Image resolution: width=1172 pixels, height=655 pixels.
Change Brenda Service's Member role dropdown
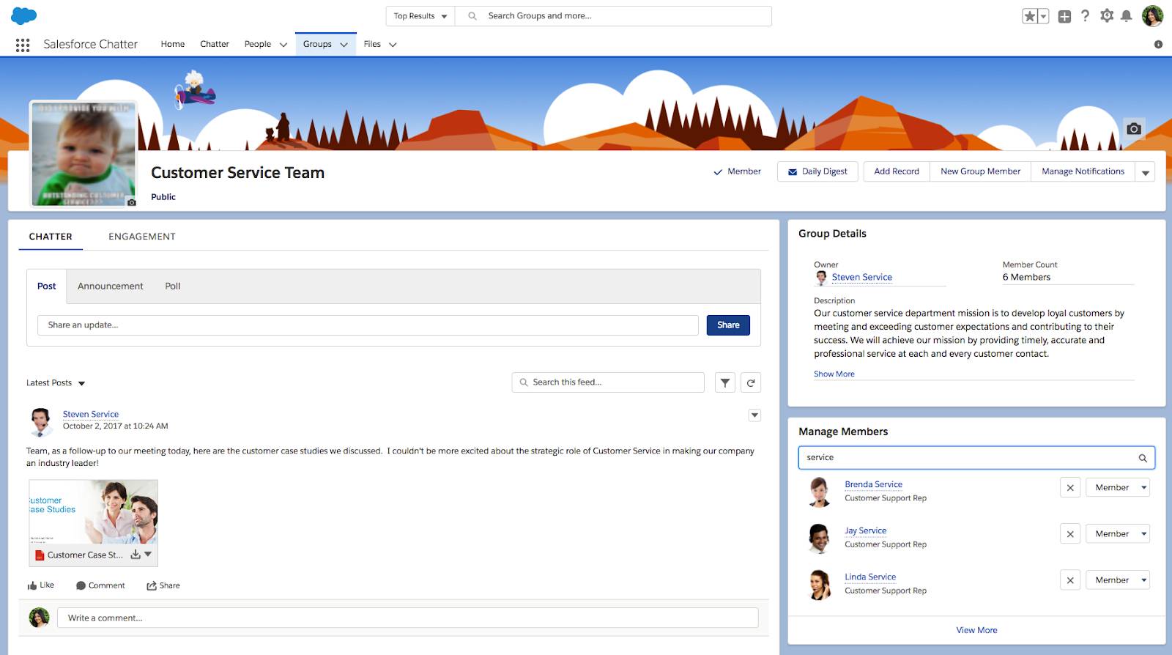(x=1118, y=488)
